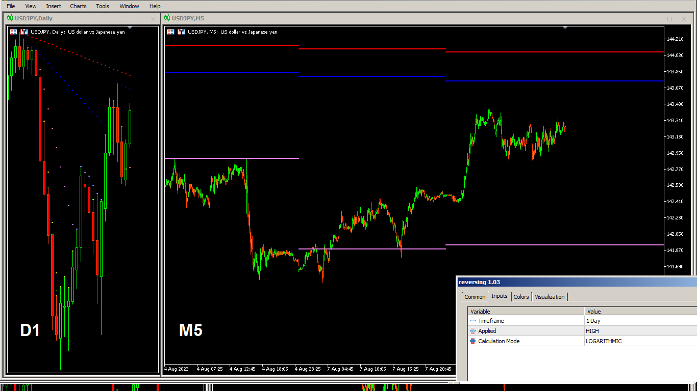697x391 pixels.
Task: Switch to the Common tab
Action: click(x=475, y=297)
